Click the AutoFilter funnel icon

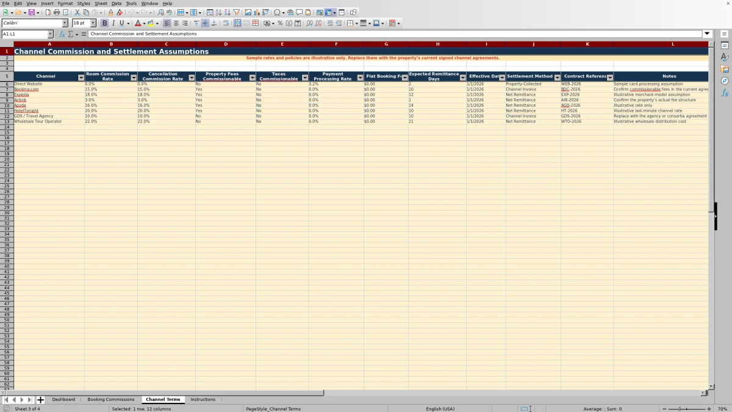click(236, 12)
